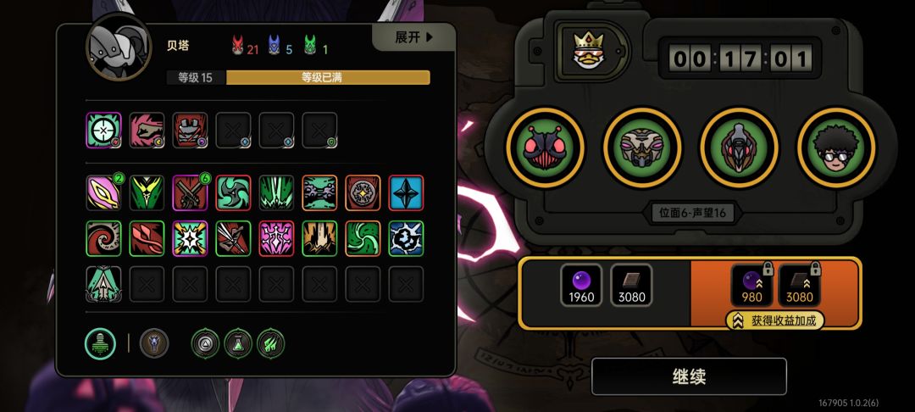915x412 pixels.
Task: Click the purple orb 1960 reward
Action: click(x=581, y=285)
